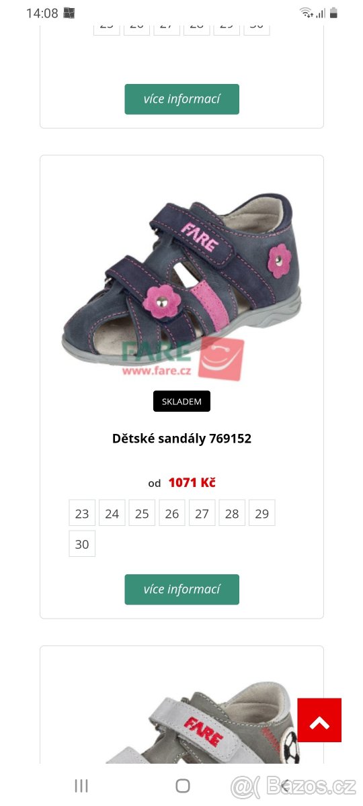Tap the battery icon in status bar

[334, 13]
